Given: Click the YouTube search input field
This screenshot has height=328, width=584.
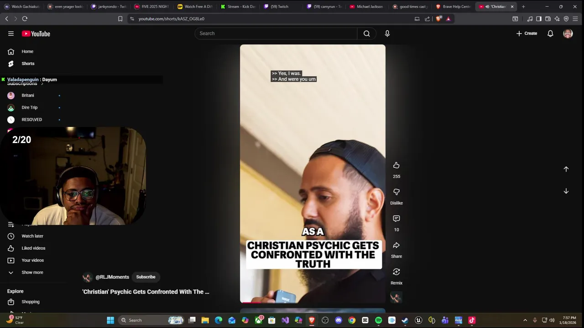Looking at the screenshot, I should 276,33.
